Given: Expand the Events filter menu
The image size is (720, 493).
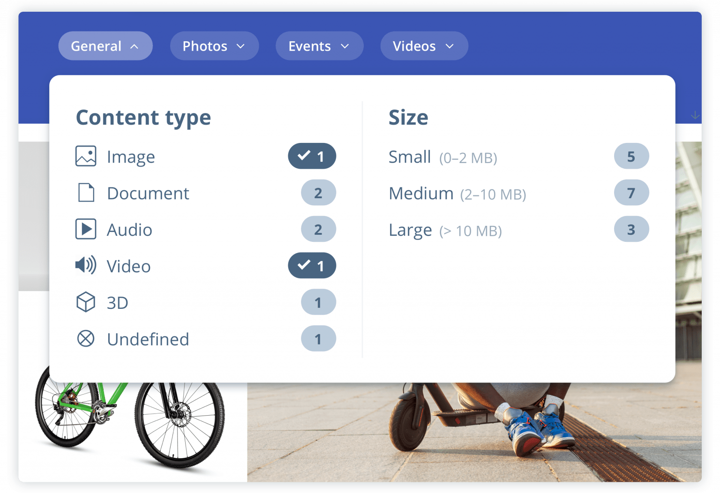Looking at the screenshot, I should click(x=319, y=45).
